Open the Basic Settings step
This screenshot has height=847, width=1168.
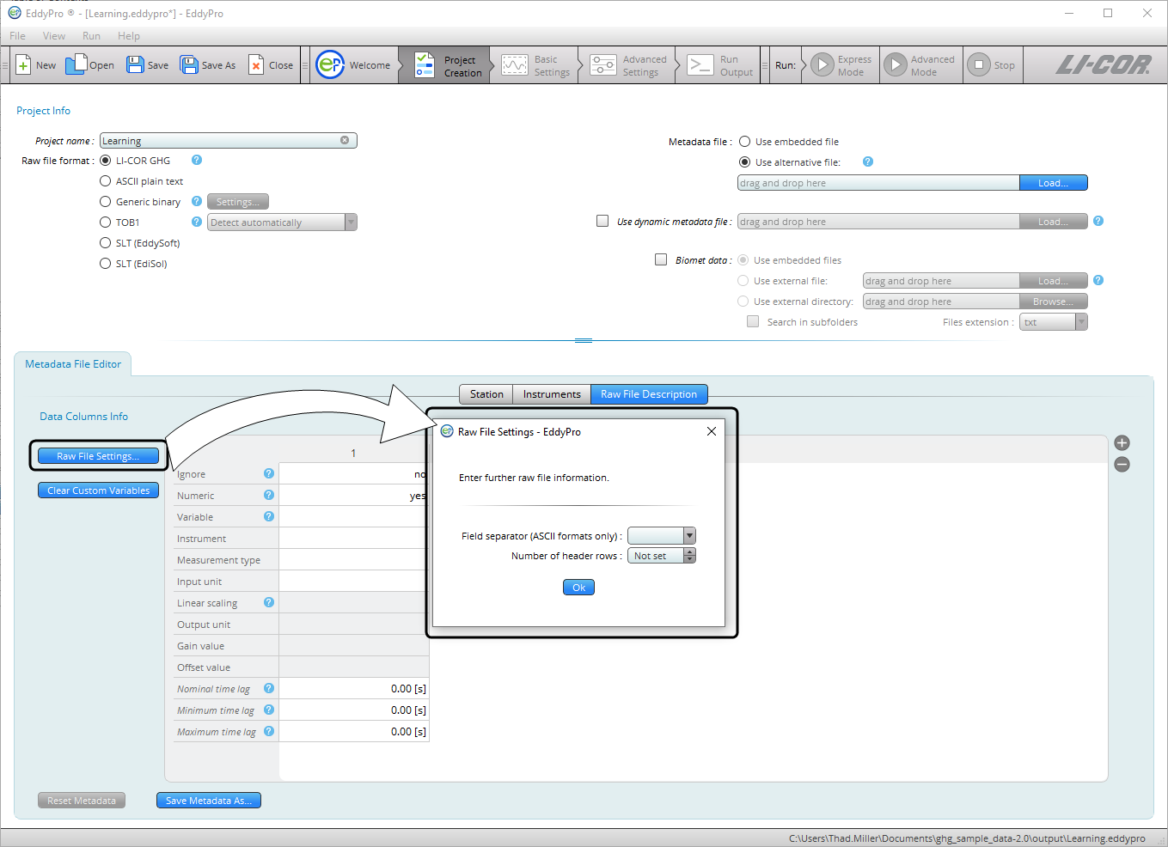coord(535,65)
